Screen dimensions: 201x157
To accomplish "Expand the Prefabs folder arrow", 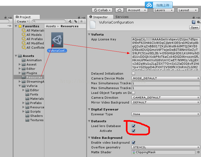I will (24, 103).
